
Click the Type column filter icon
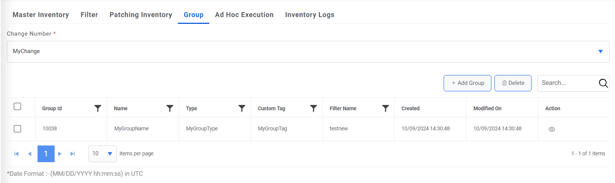242,108
